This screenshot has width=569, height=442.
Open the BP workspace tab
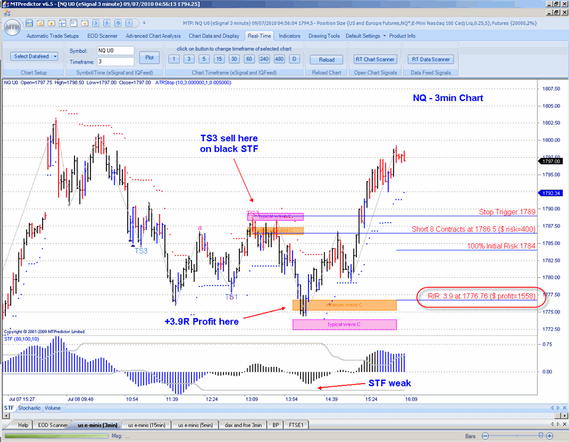click(276, 425)
